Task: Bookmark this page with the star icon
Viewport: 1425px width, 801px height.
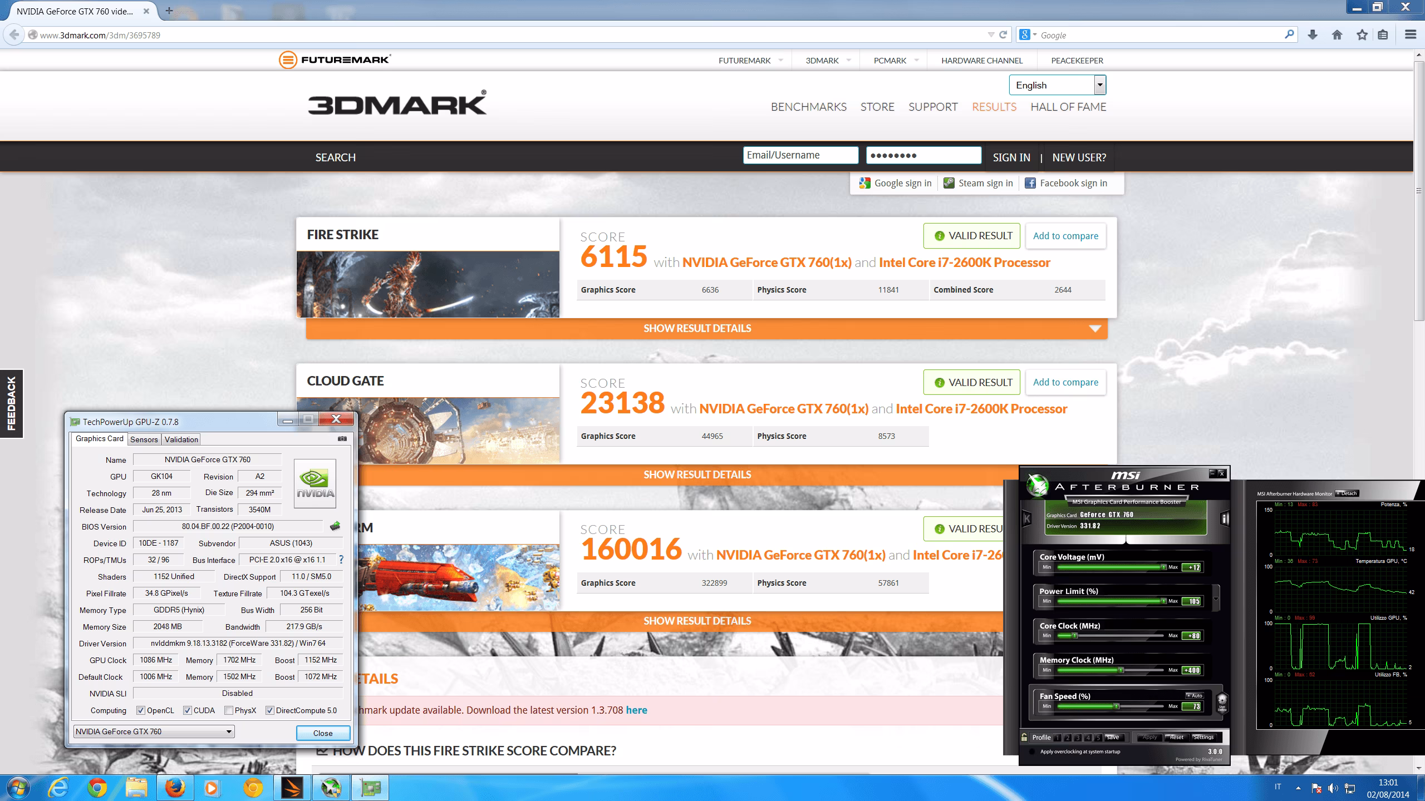Action: tap(1362, 35)
